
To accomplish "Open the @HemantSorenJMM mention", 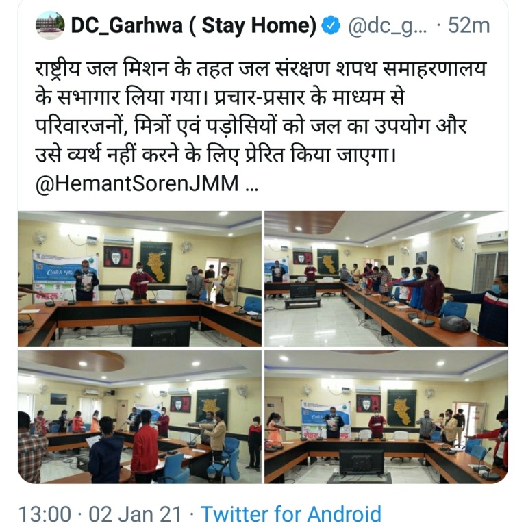I will [x=137, y=183].
